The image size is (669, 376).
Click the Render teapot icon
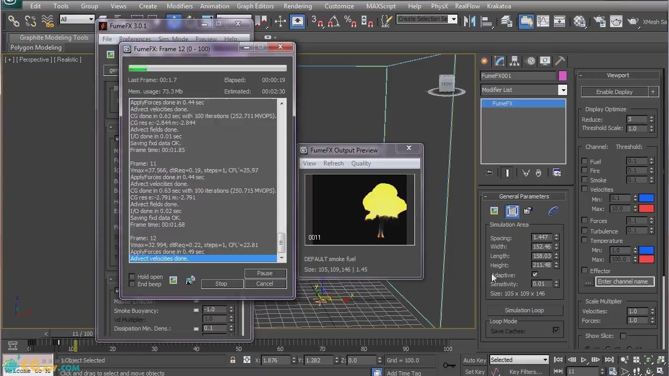(633, 21)
